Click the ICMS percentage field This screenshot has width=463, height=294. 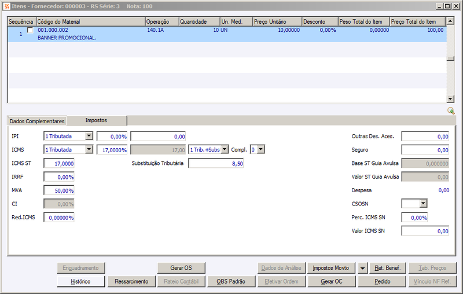[112, 150]
